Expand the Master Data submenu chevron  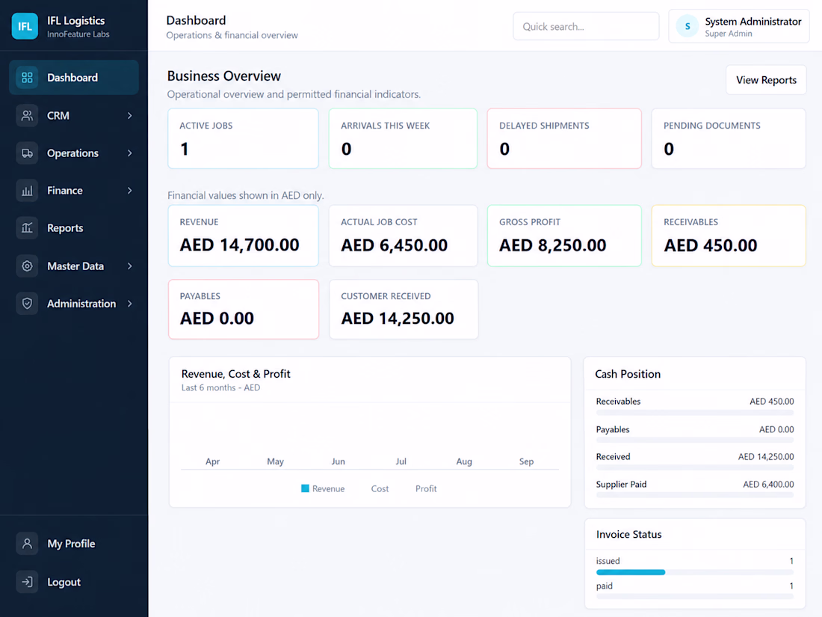coord(129,266)
